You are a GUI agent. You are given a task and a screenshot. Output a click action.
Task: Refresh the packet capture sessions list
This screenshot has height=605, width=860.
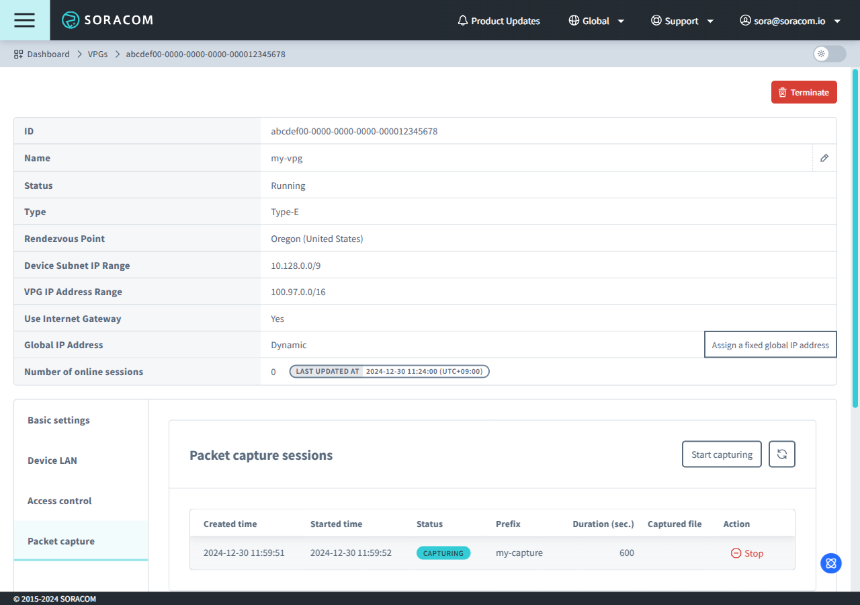[781, 454]
